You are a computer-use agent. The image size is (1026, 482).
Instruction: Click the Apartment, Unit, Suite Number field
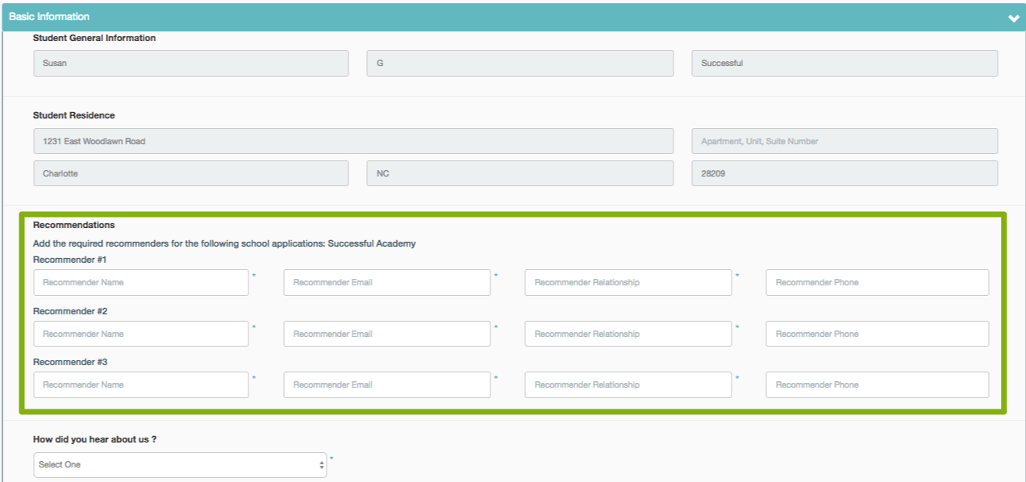845,141
